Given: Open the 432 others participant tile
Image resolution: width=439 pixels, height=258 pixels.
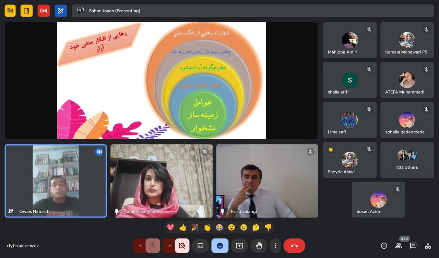Looking at the screenshot, I should [x=407, y=160].
